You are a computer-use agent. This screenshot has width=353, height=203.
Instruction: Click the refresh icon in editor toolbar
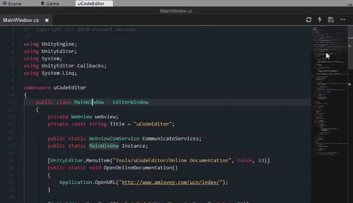point(309,20)
